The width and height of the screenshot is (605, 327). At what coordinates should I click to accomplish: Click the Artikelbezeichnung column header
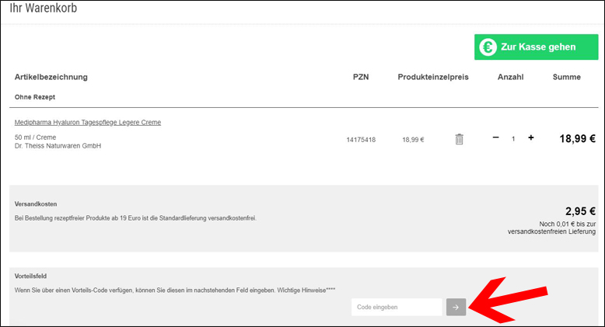(x=51, y=77)
